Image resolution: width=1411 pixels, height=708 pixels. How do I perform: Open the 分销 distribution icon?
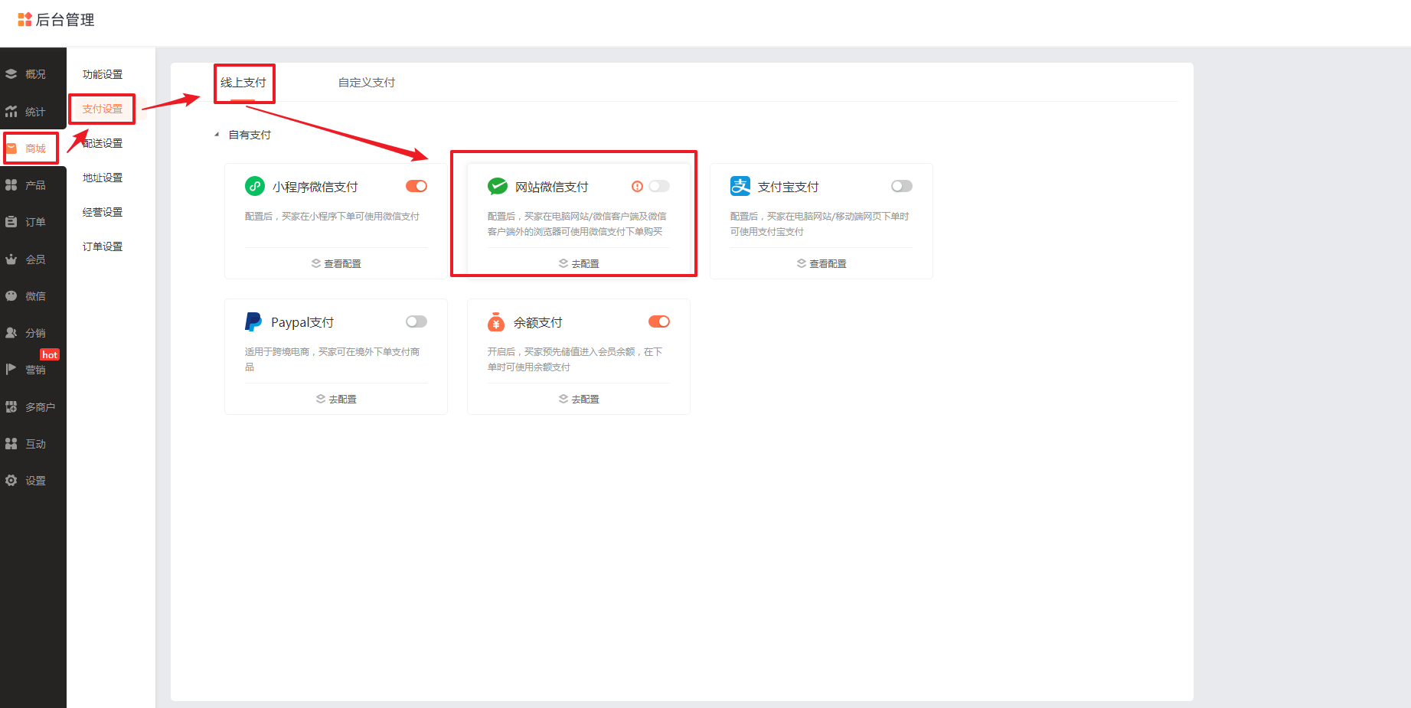(11, 333)
